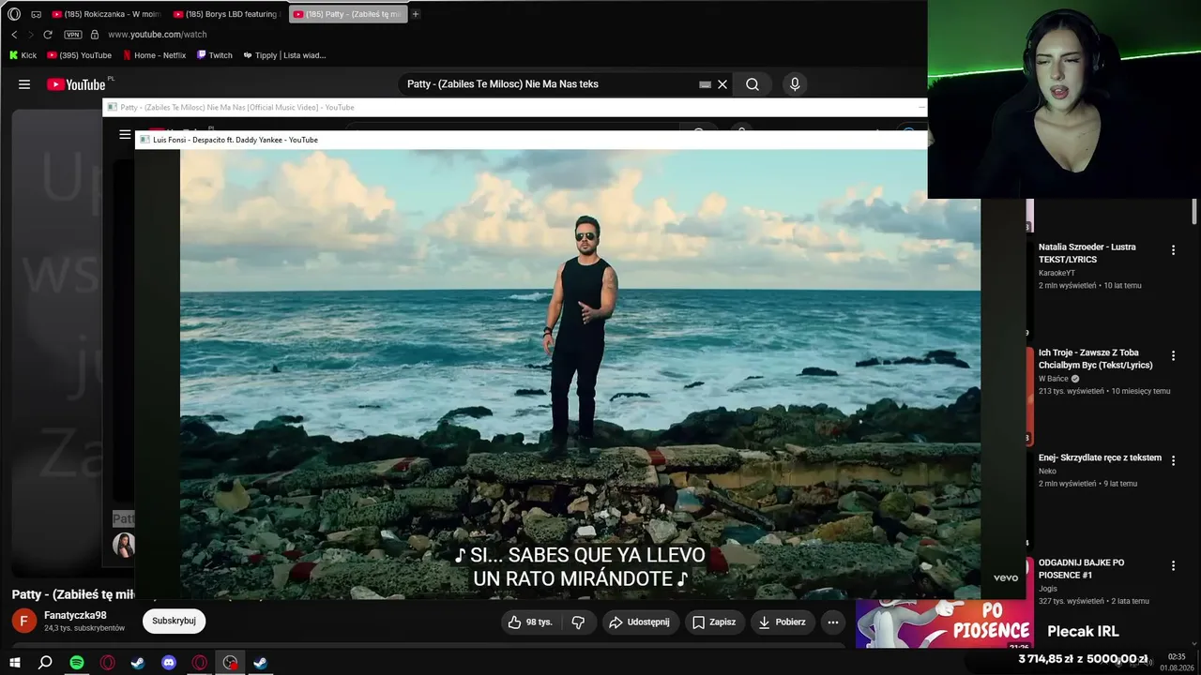This screenshot has height=675, width=1201.
Task: Select the Luis Fonsi Despacito popup title bar
Action: [531, 140]
